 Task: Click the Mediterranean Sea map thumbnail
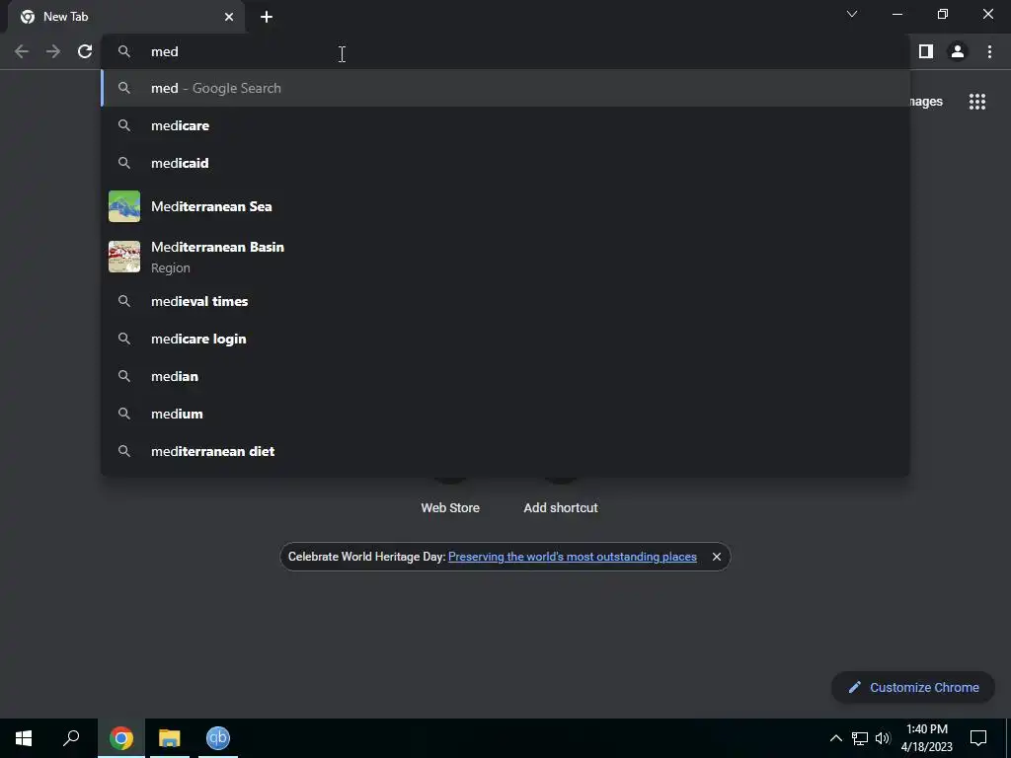click(x=124, y=206)
